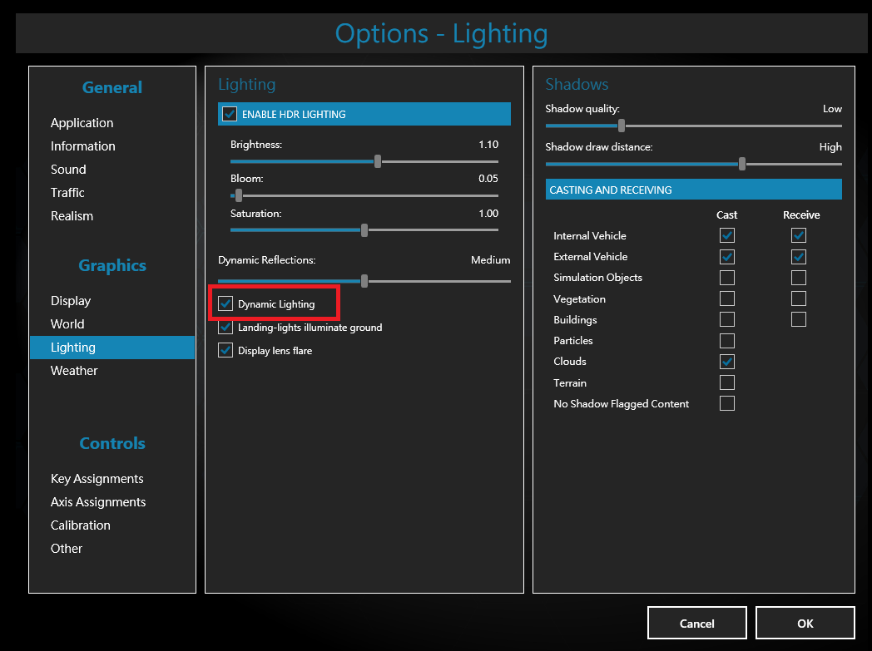This screenshot has height=651, width=872.
Task: Disable the Dynamic Lighting checkbox
Action: click(x=225, y=304)
